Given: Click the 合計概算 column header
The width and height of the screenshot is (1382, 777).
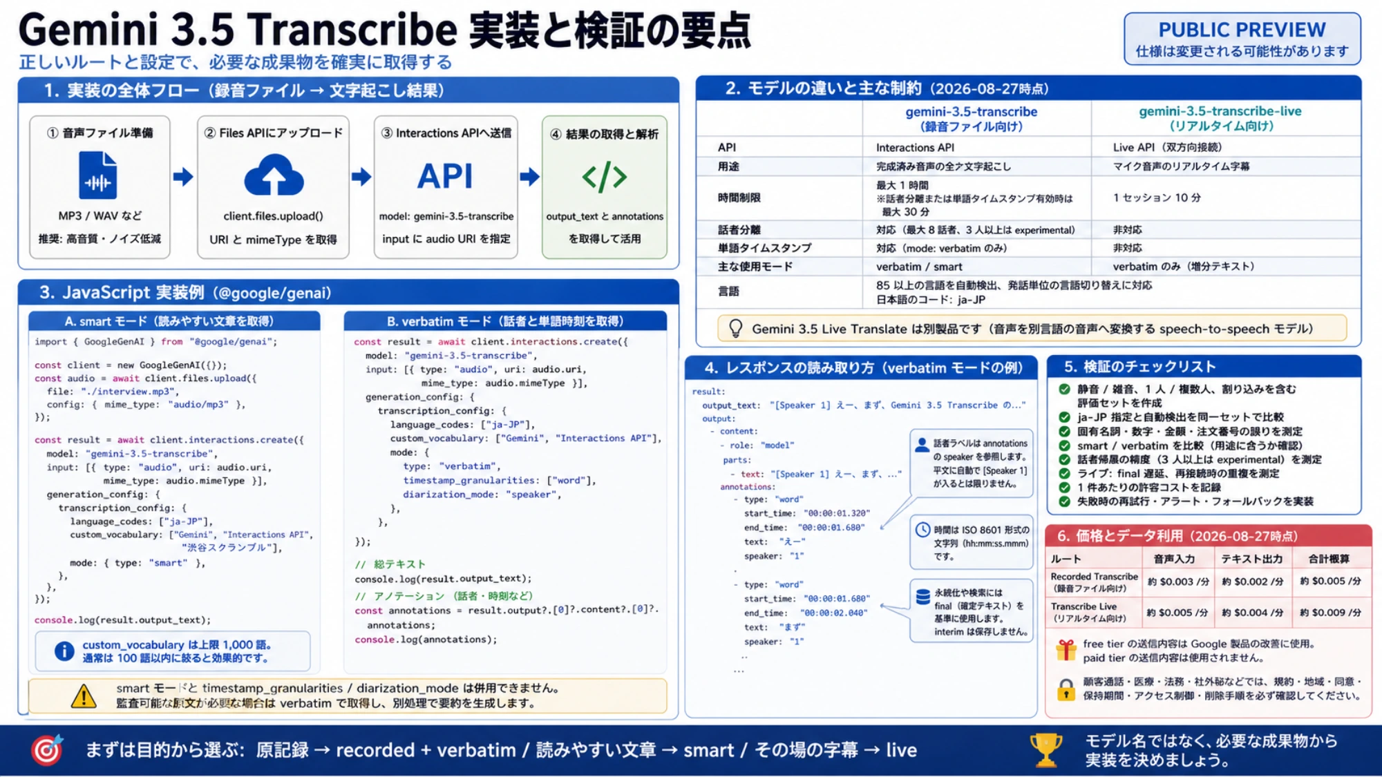Looking at the screenshot, I should click(1329, 558).
